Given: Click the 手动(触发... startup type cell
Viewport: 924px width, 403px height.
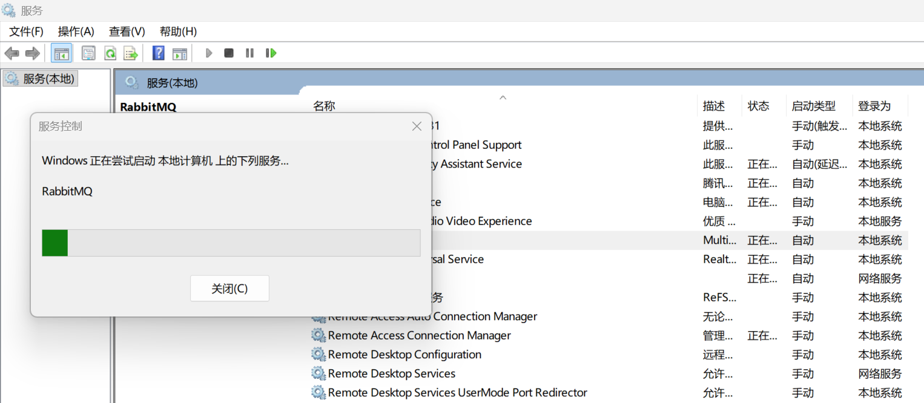Looking at the screenshot, I should coord(820,126).
